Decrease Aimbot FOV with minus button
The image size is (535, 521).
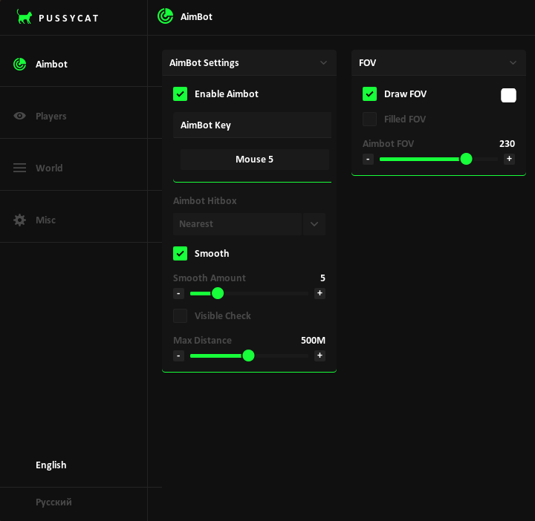coord(368,159)
